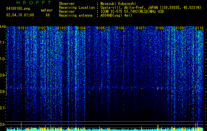Click the 'Receiver' field label
Screen dimensions: 207x131
(67, 11)
